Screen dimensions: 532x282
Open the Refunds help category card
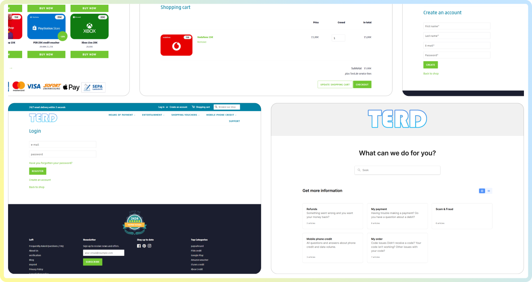[332, 216]
